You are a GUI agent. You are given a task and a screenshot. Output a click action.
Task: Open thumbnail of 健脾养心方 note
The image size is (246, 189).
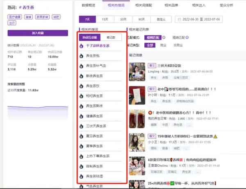coord(137,119)
